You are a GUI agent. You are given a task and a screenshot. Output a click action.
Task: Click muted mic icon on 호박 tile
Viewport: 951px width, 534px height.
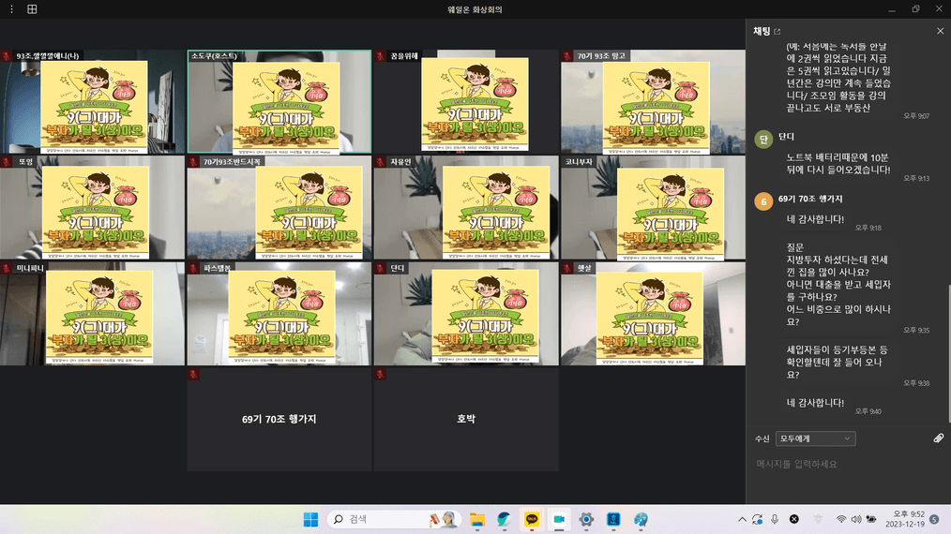[380, 374]
